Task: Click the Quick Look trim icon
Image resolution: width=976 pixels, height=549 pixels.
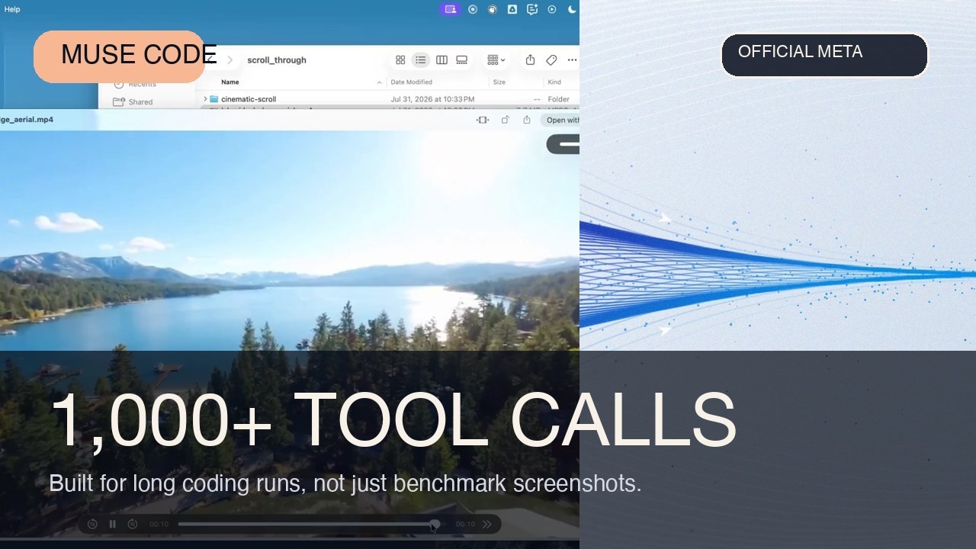Action: click(483, 120)
